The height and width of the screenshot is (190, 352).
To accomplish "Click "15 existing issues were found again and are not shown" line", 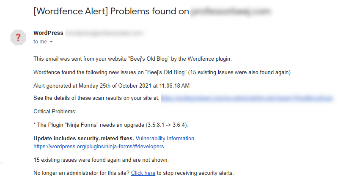I will tap(101, 160).
